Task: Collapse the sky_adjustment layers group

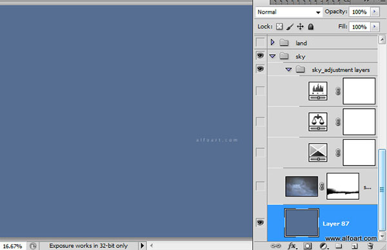Action: click(x=288, y=70)
